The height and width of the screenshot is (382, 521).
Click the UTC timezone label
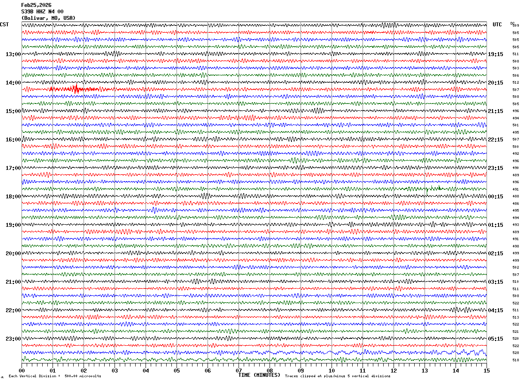click(x=497, y=25)
